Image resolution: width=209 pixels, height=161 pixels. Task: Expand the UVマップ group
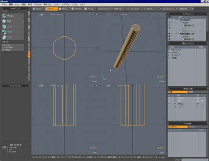pyautogui.click(x=169, y=52)
